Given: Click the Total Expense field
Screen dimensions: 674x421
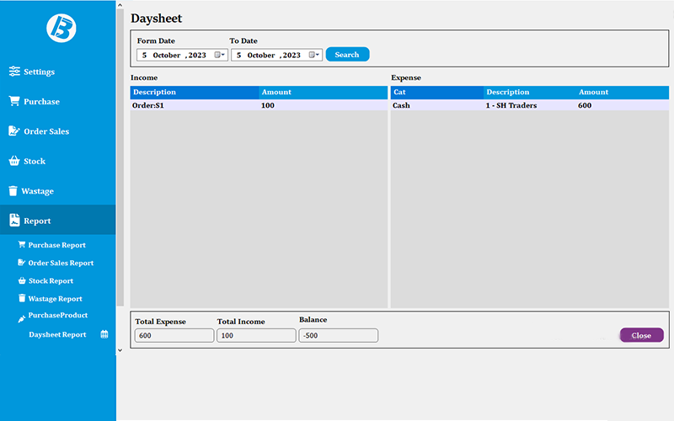Looking at the screenshot, I should (x=174, y=335).
